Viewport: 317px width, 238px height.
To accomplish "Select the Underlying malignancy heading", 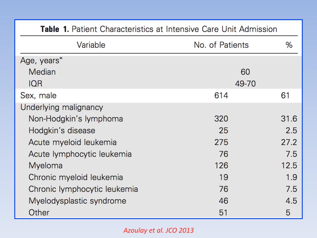I will [62, 107].
